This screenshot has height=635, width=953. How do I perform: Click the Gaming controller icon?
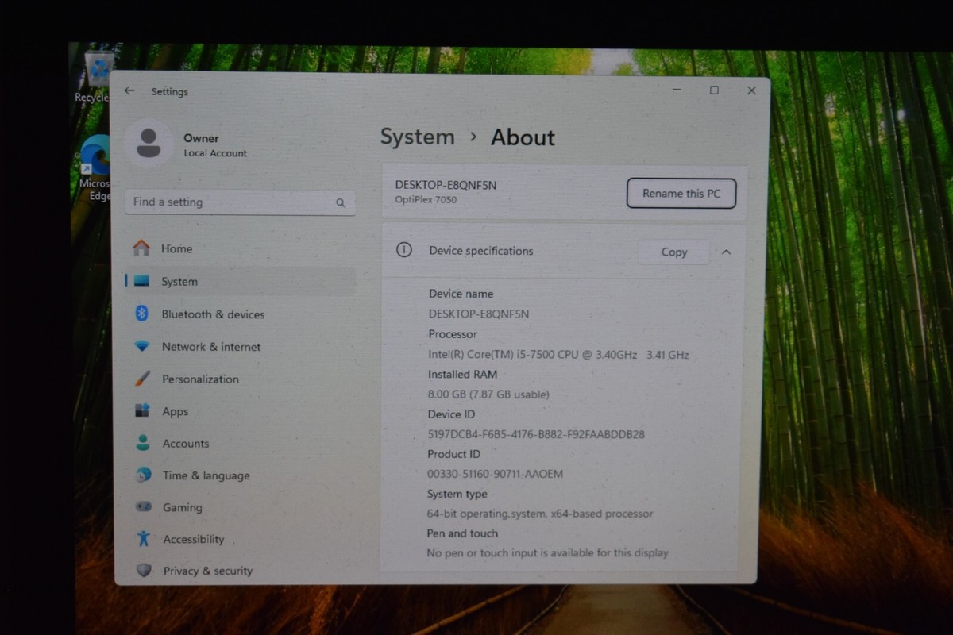coord(143,506)
